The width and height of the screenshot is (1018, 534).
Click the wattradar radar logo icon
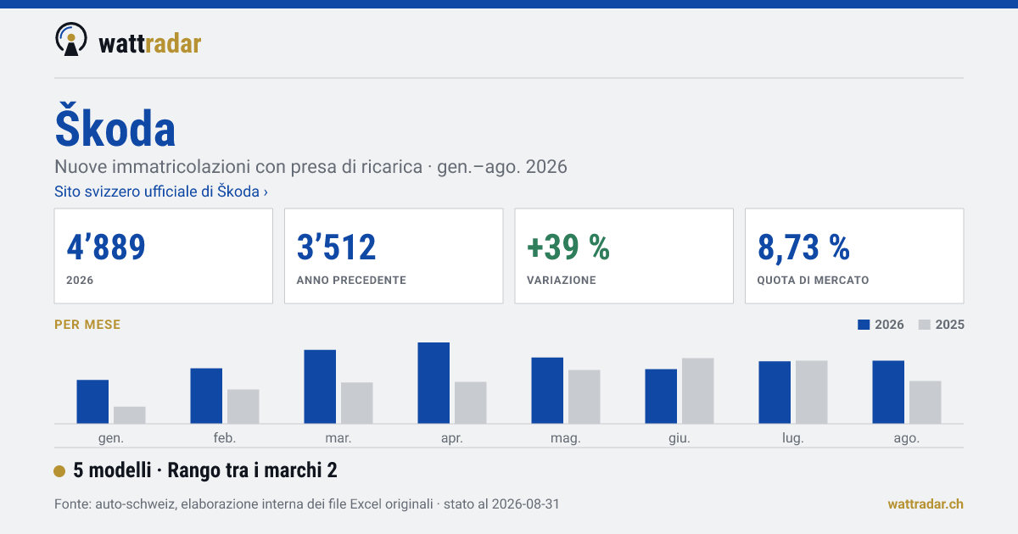(x=70, y=39)
